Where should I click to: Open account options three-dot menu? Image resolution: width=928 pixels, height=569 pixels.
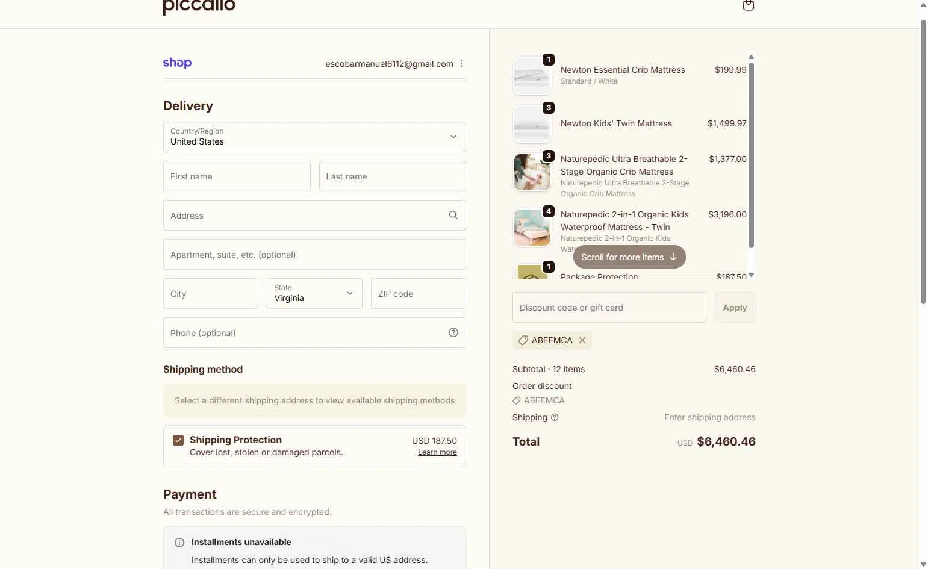(462, 64)
